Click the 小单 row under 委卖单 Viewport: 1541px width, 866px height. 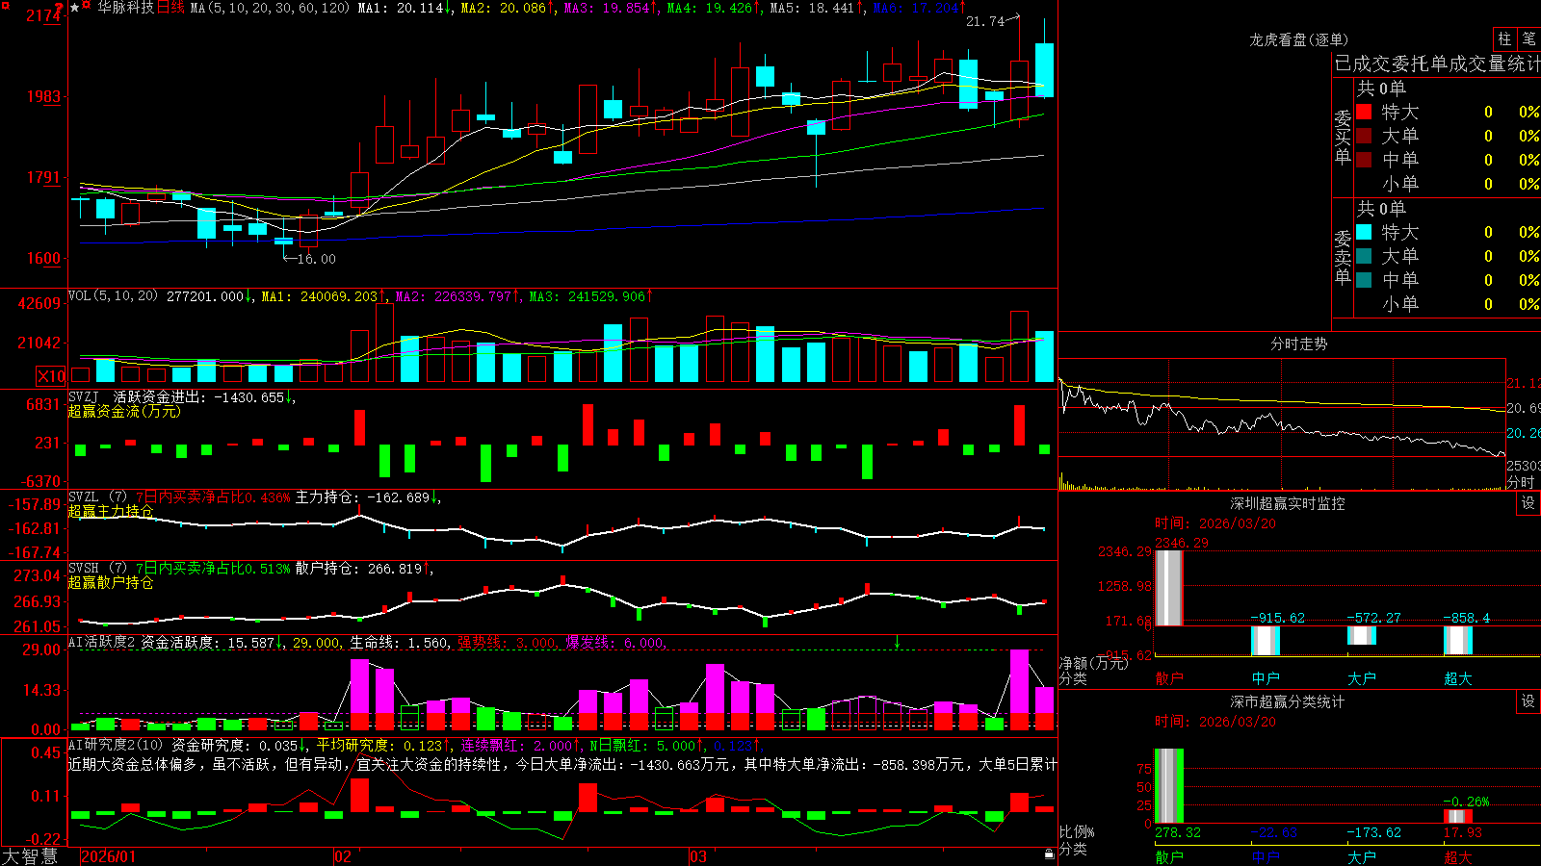(x=1448, y=304)
